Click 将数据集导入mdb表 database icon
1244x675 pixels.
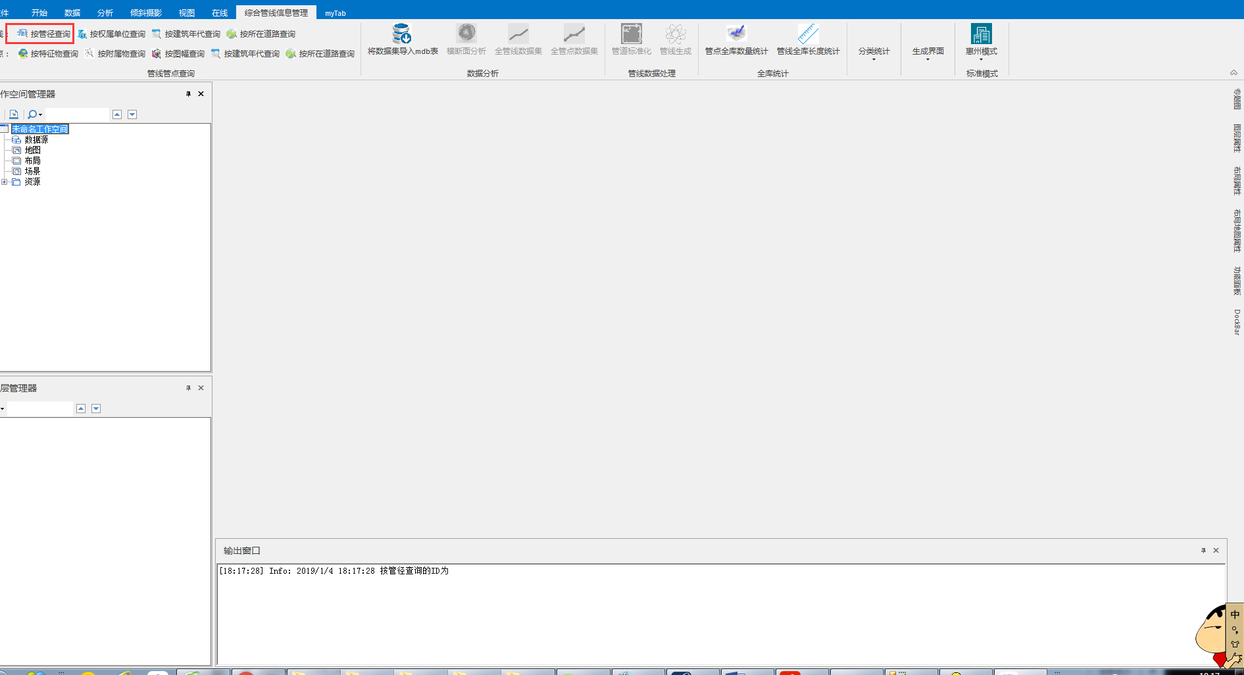click(402, 39)
